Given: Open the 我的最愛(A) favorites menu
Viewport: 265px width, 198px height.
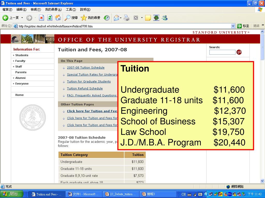Looking at the screenshot, I should pyautogui.click(x=53, y=10).
